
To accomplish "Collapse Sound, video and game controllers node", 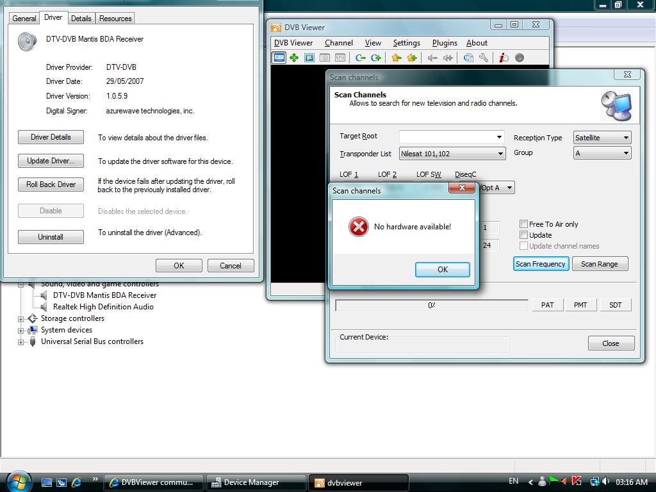I will tap(20, 284).
